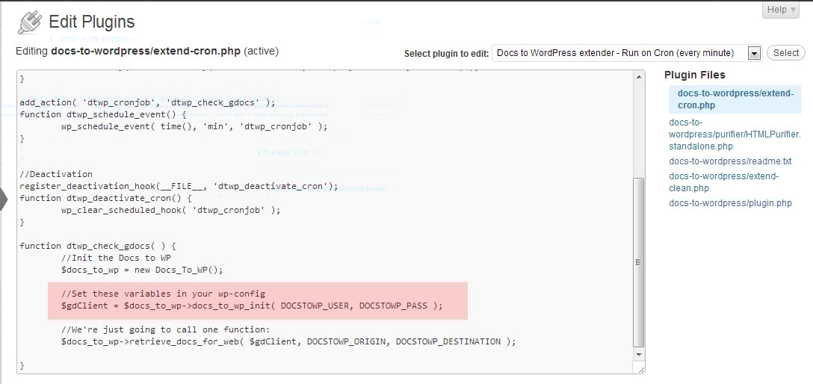Click the wp_schedule_event code line
The image size is (813, 384).
[x=194, y=126]
